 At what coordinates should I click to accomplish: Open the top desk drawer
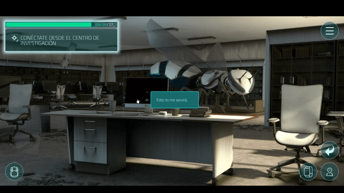click(x=90, y=121)
